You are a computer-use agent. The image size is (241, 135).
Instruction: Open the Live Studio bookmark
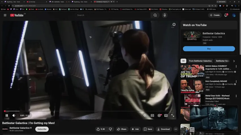tap(39, 9)
